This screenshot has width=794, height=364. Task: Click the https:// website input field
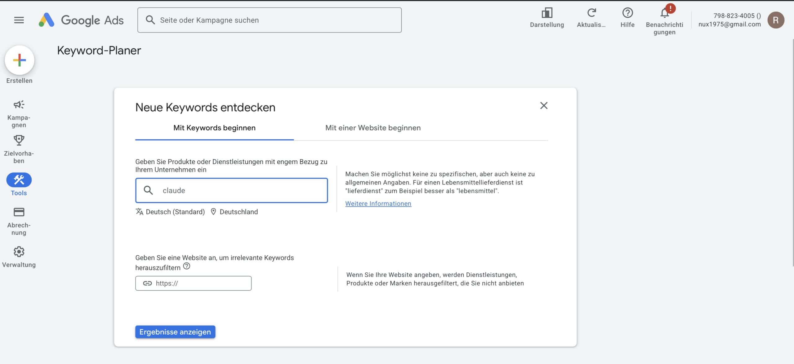(x=193, y=283)
